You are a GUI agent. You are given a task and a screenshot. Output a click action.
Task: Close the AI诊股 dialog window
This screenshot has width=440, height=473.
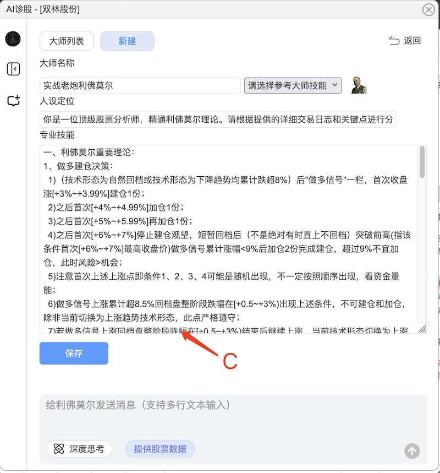coord(428,10)
